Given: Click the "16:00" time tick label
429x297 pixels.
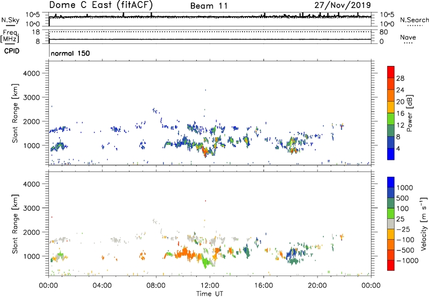Looking at the screenshot, I should [263, 286].
